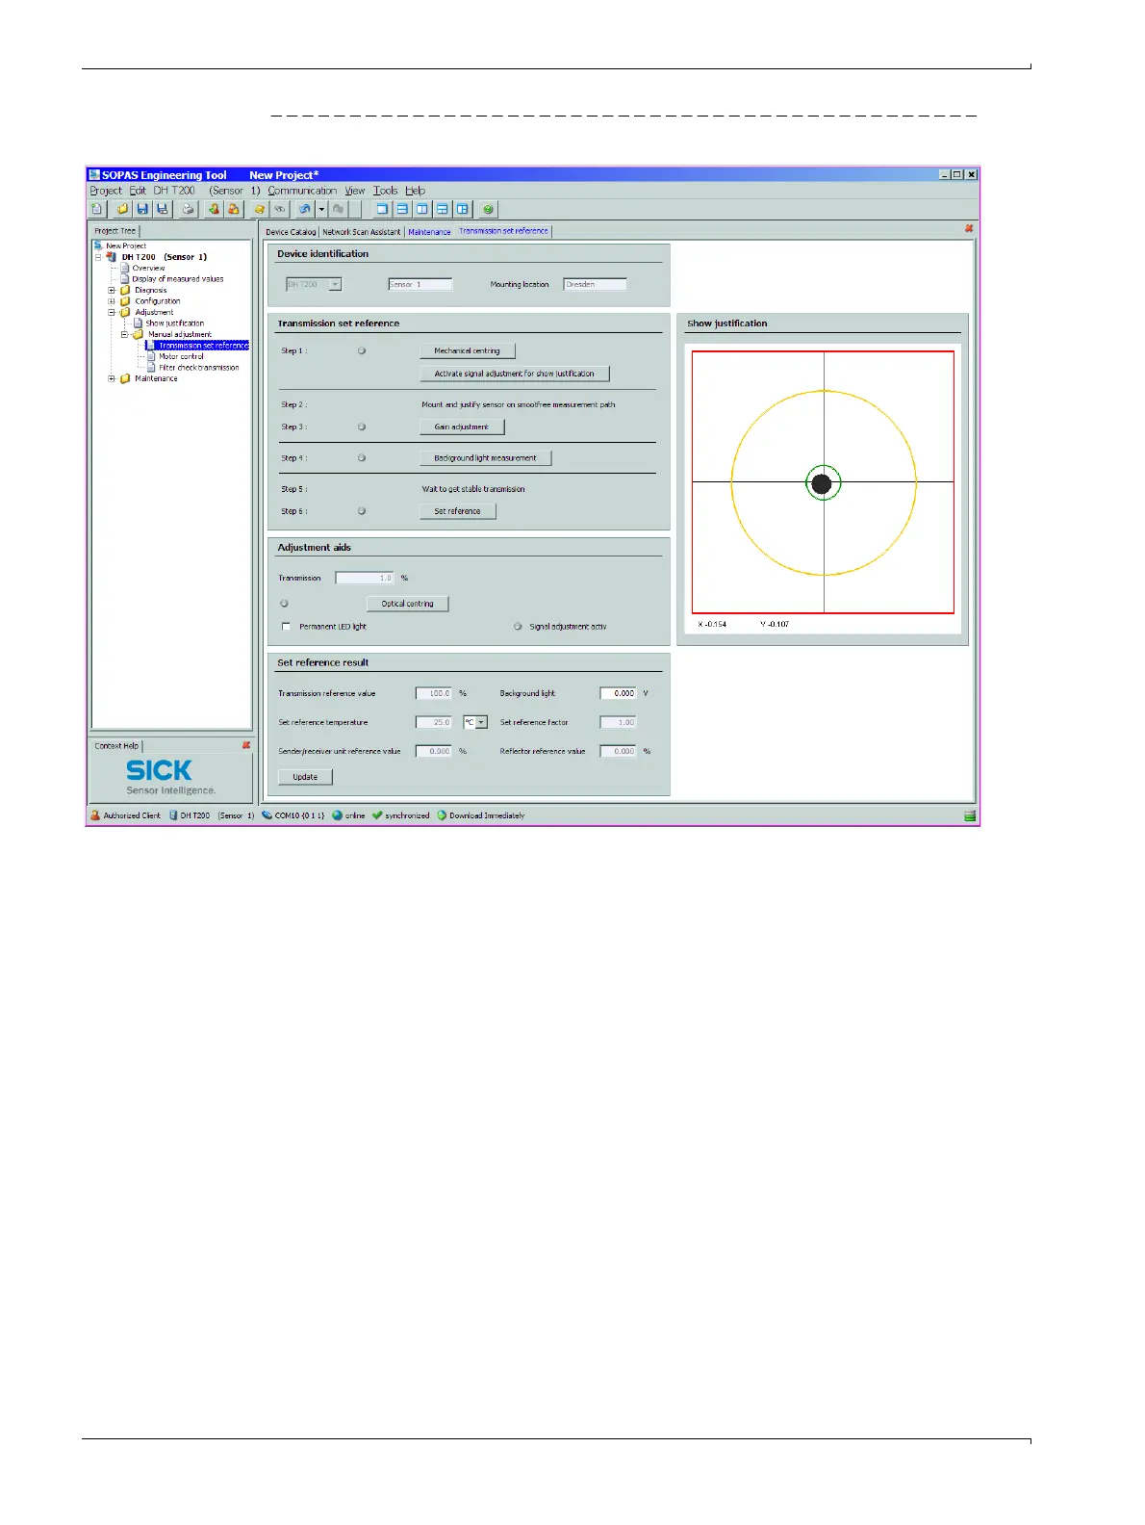This screenshot has height=1525, width=1145.
Task: Open the Communication menu
Action: point(302,191)
